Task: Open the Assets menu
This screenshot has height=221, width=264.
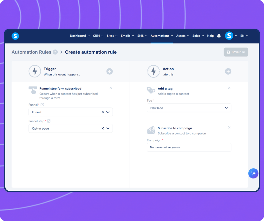Action: point(183,36)
